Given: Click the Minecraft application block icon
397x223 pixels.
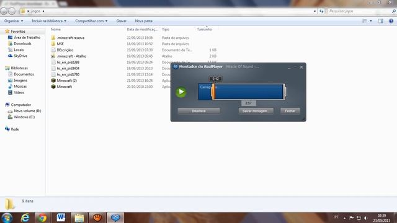Looking at the screenshot, I should tap(53, 87).
